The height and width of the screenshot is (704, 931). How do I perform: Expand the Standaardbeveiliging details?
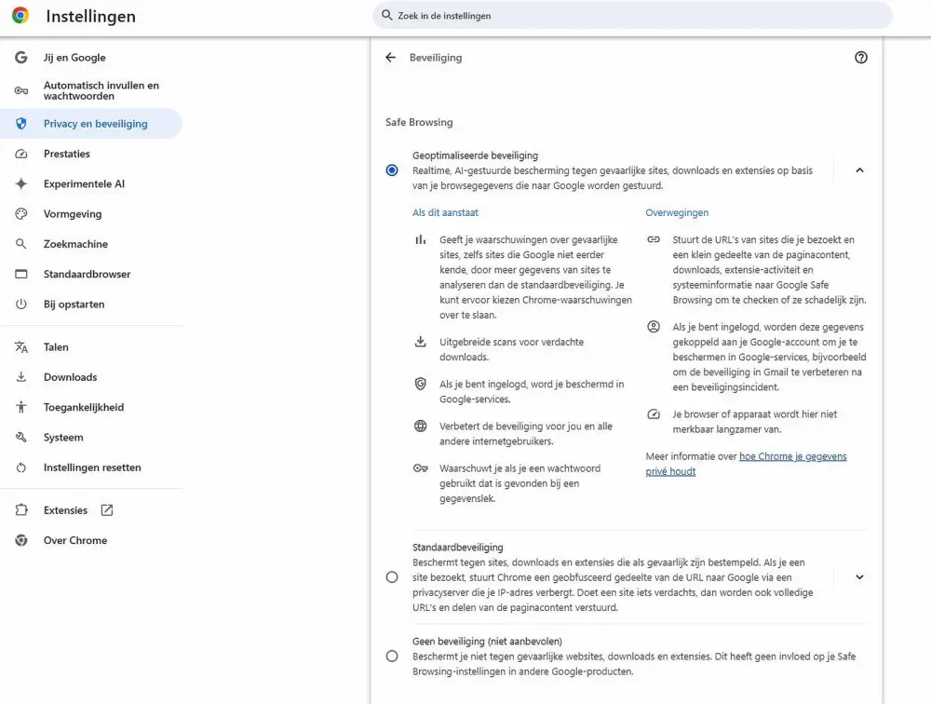tap(859, 576)
